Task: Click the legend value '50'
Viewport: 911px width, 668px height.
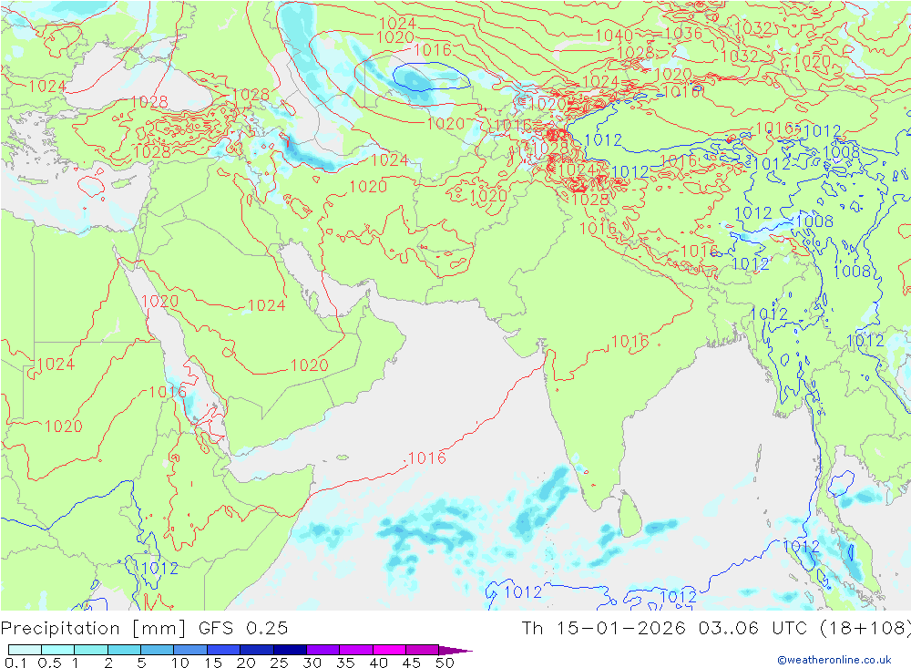Action: [x=445, y=663]
